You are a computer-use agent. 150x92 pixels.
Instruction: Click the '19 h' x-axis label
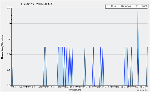coord(123,87)
